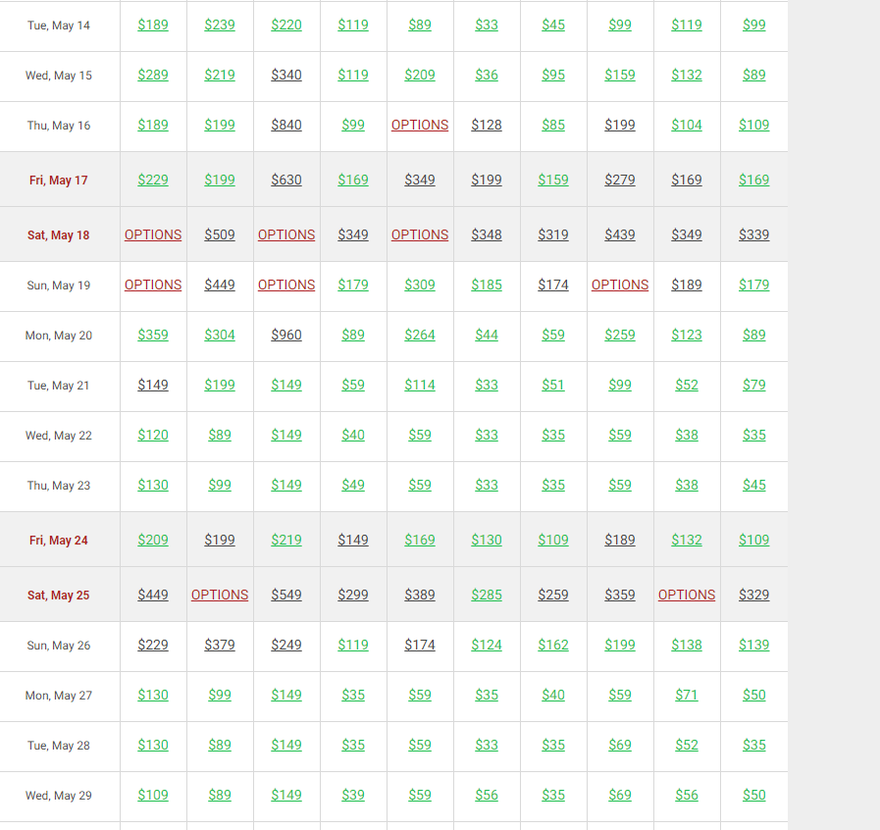Select the $38 rate for Wed, May 22
The height and width of the screenshot is (830, 880).
[x=687, y=435]
